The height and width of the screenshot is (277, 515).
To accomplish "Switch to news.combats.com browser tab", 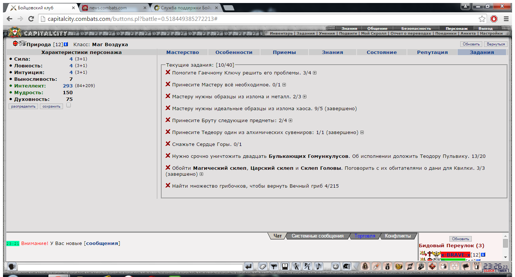I will point(113,8).
